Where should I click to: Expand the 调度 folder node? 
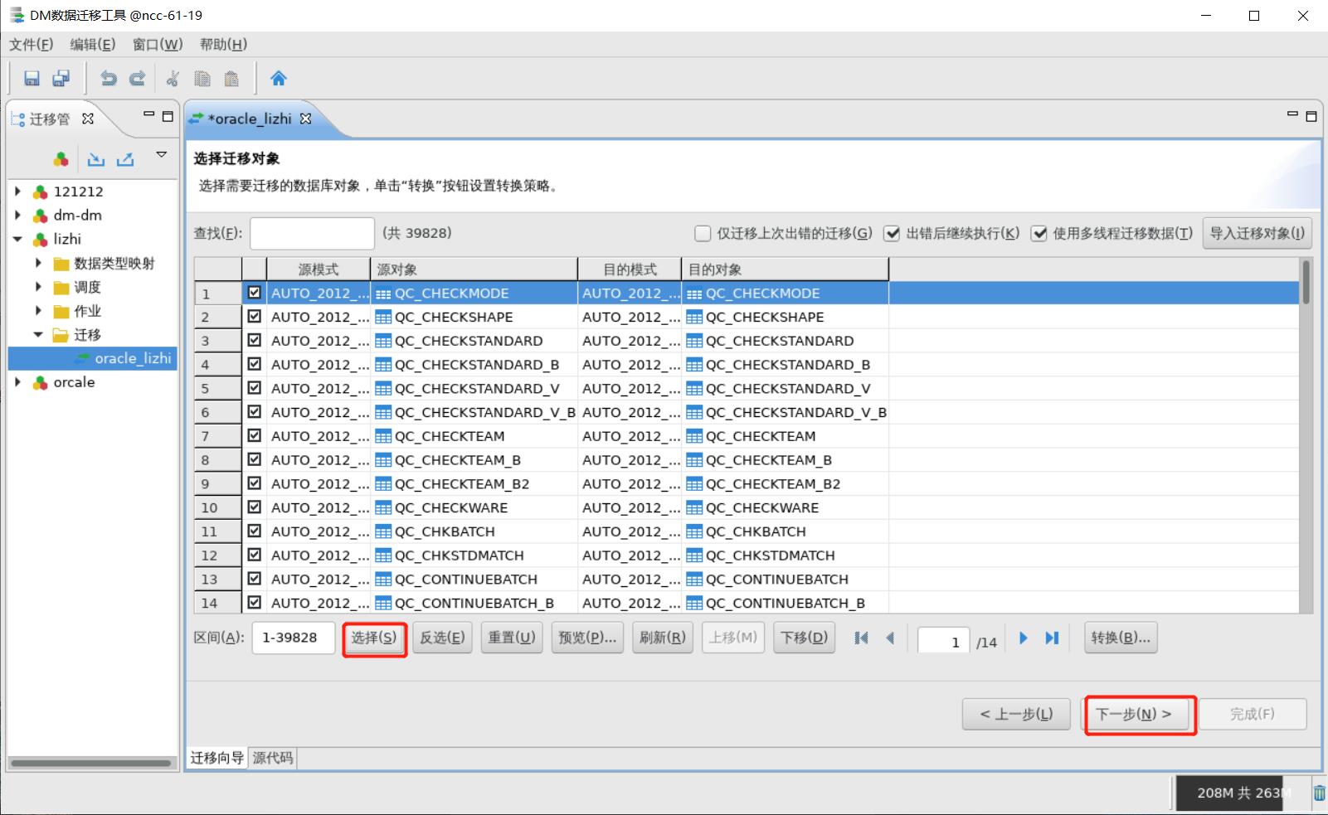coord(38,287)
